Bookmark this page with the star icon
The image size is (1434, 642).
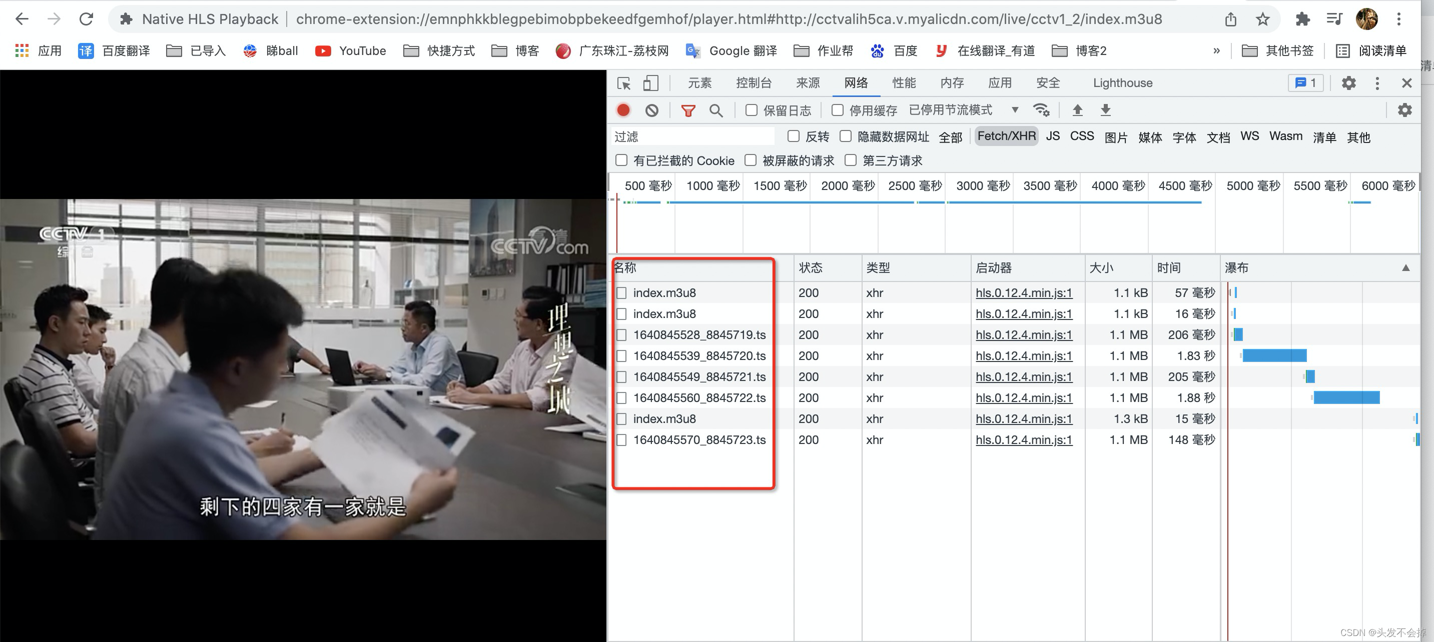click(1262, 19)
